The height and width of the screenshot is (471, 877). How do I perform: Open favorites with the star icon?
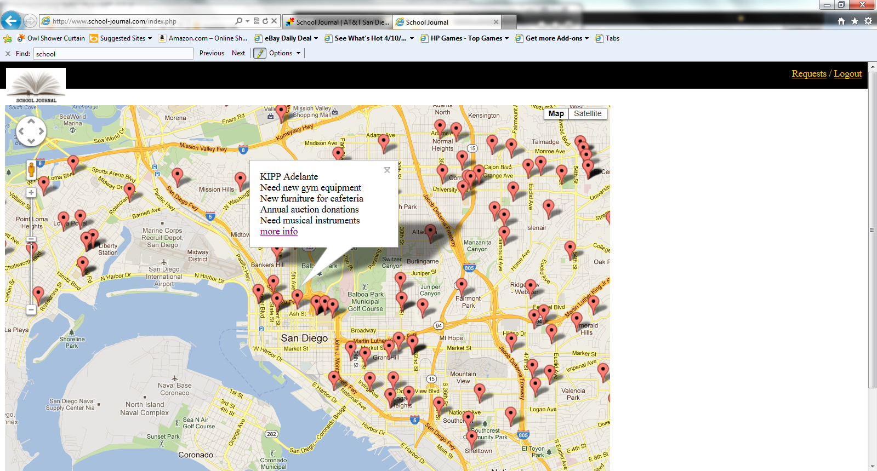tap(855, 21)
